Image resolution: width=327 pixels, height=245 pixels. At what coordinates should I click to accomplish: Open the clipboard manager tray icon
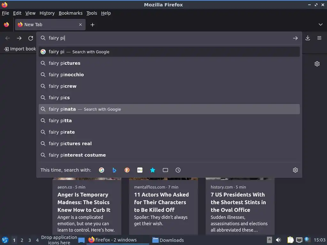290,240
